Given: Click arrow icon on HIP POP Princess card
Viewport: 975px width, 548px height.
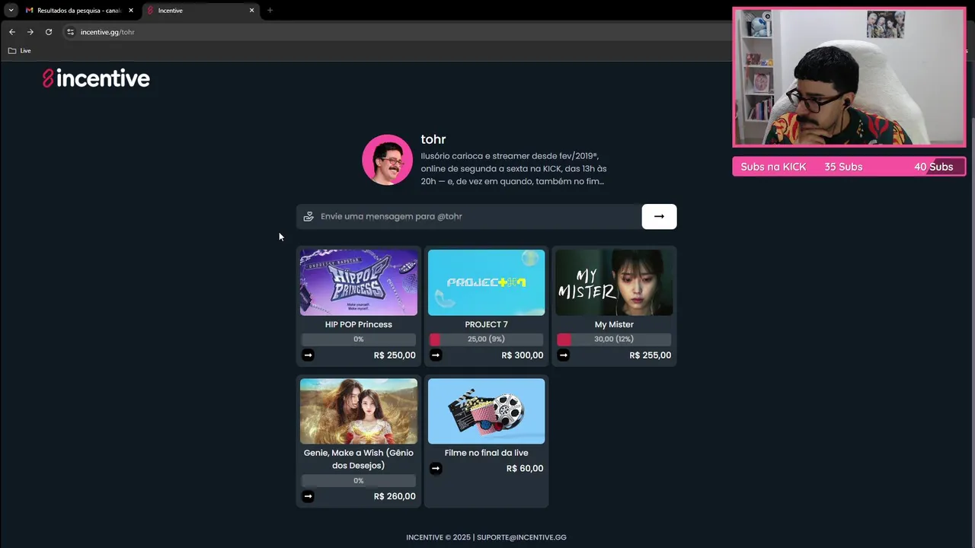Looking at the screenshot, I should click(x=308, y=355).
